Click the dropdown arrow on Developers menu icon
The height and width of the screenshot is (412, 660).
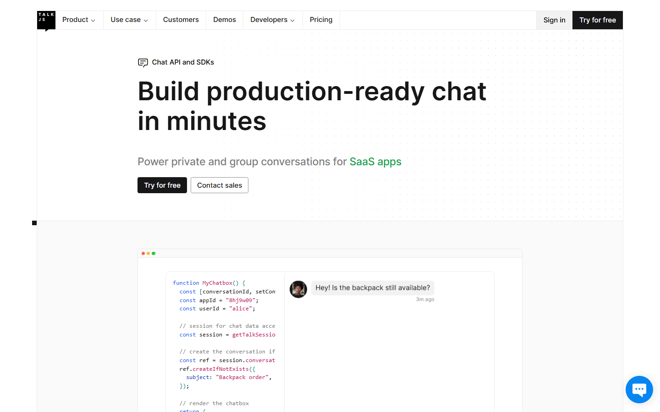tap(292, 20)
